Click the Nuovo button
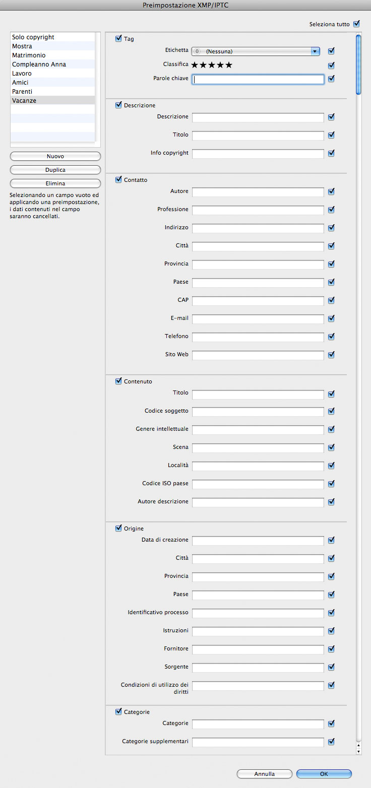The width and height of the screenshot is (371, 788). [55, 156]
